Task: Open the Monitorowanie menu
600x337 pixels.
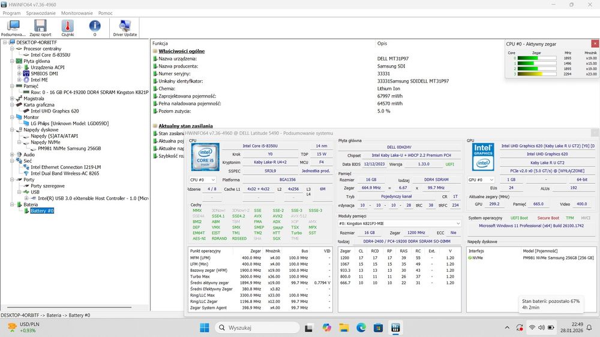Action: pos(77,13)
